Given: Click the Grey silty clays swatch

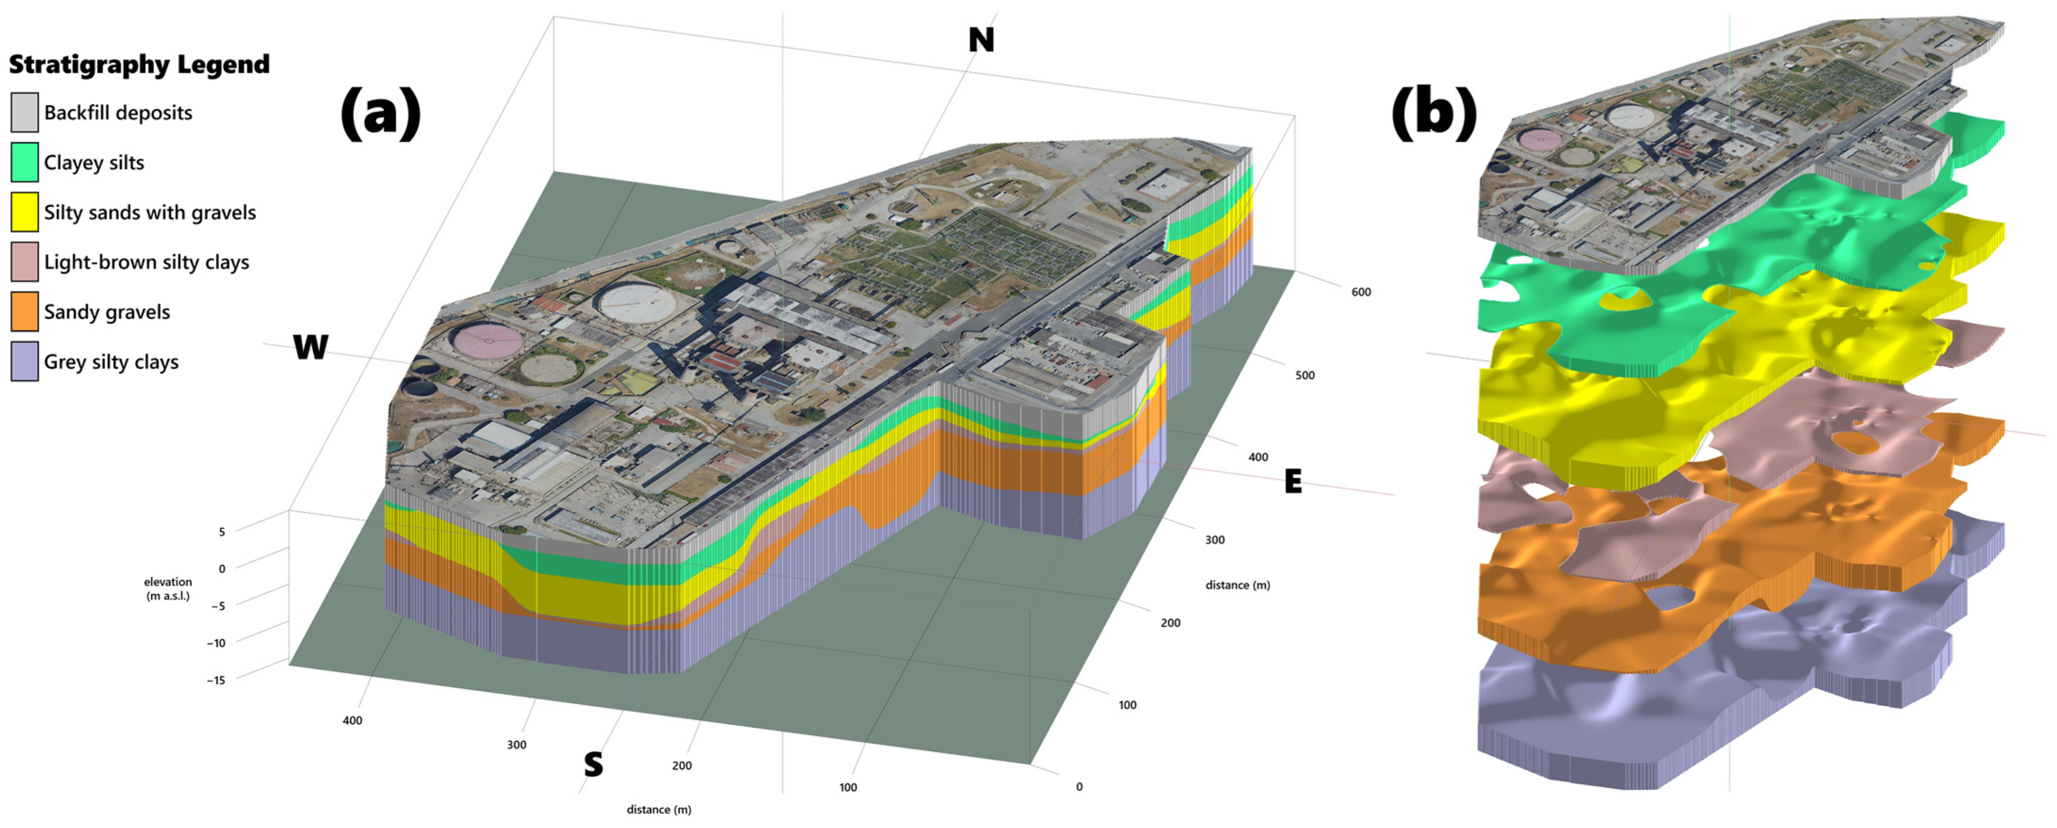Looking at the screenshot, I should point(25,362).
